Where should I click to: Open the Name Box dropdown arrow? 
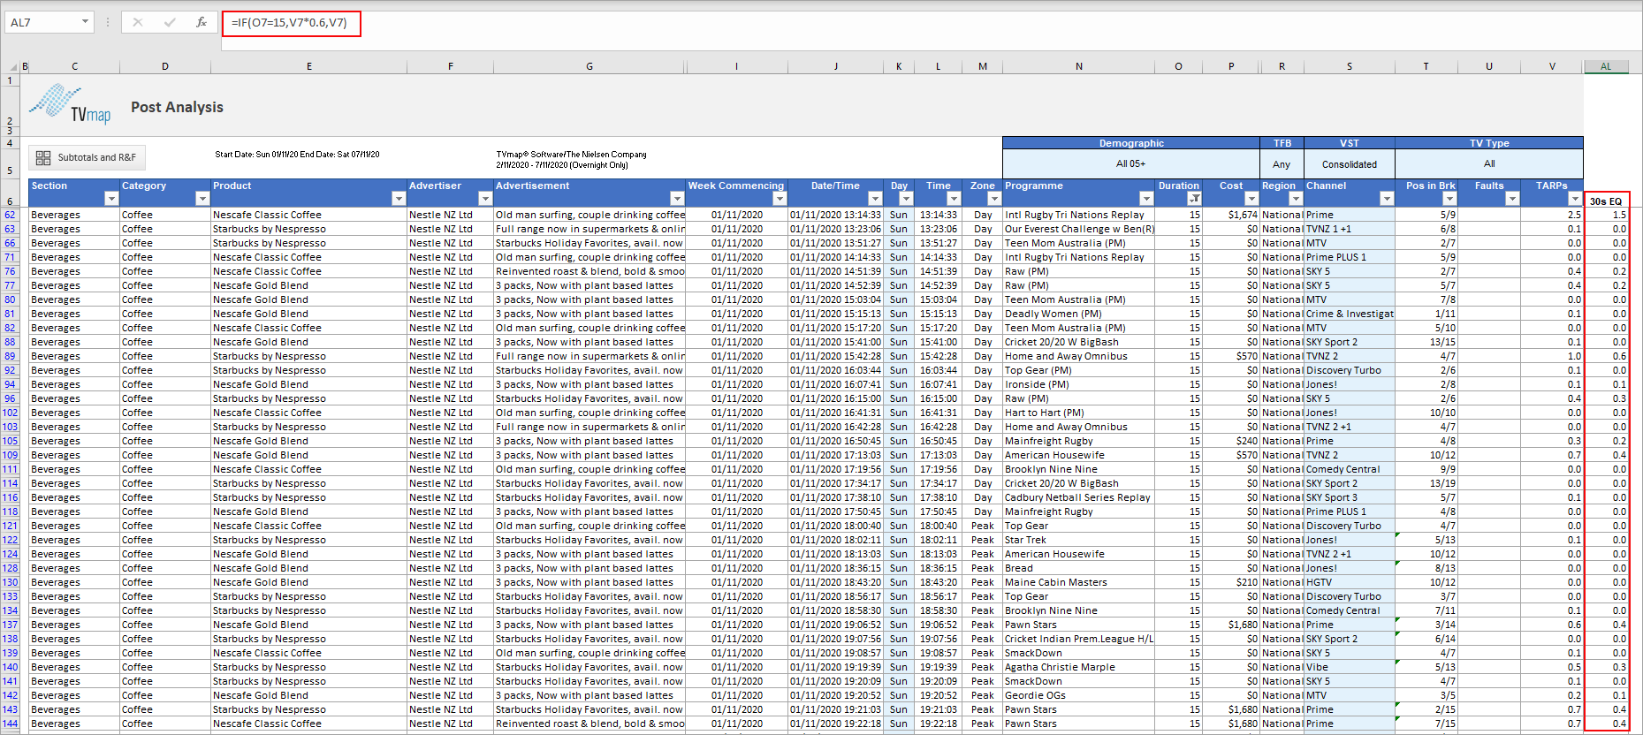tap(86, 22)
